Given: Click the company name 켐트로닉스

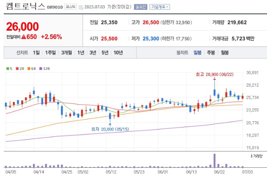Looking at the screenshot, I should (x=25, y=6).
